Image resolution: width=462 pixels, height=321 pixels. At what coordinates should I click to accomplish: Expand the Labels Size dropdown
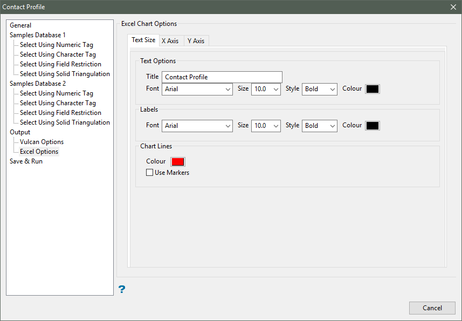(266, 126)
